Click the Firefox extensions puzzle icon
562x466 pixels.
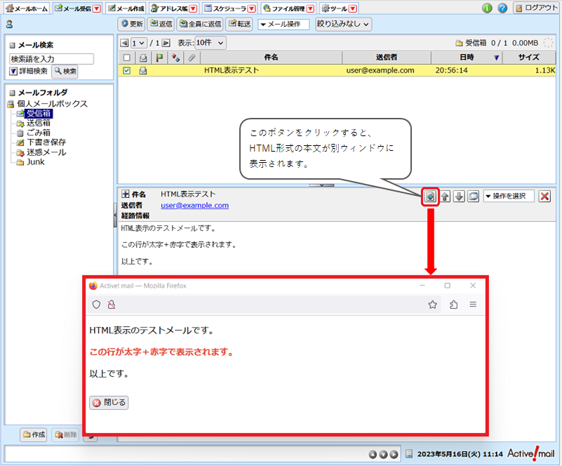coord(453,305)
